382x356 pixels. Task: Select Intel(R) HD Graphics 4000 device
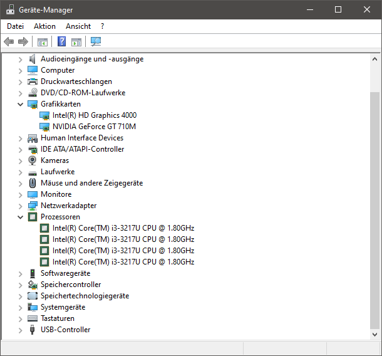click(x=95, y=115)
